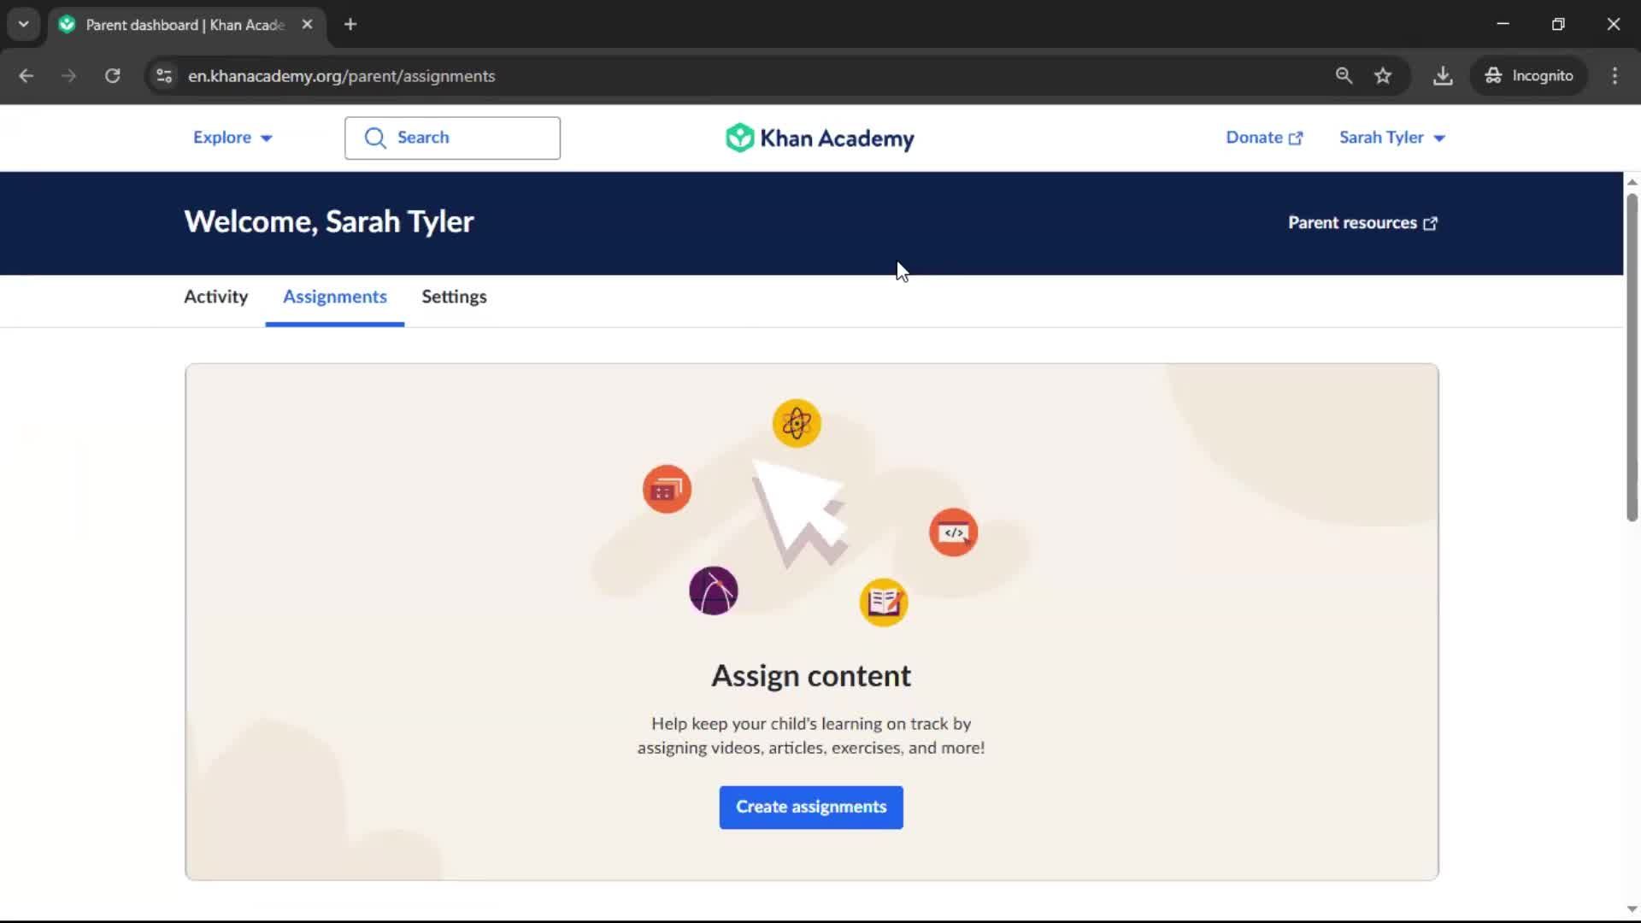Open a new tab with plus icon
1641x923 pixels.
click(x=350, y=25)
